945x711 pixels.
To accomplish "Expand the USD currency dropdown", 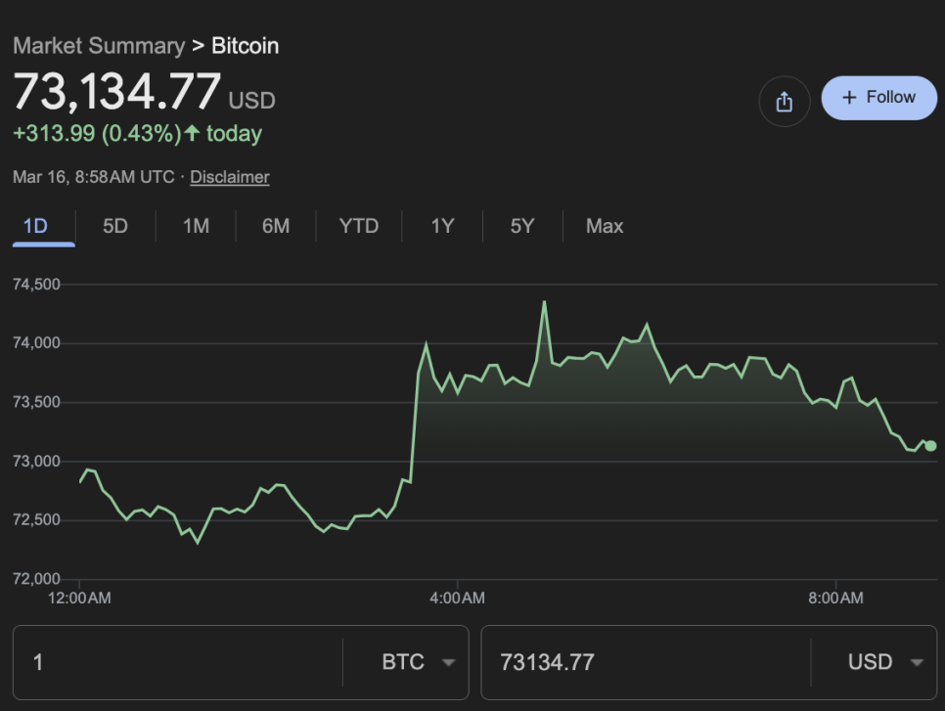I will [x=885, y=662].
